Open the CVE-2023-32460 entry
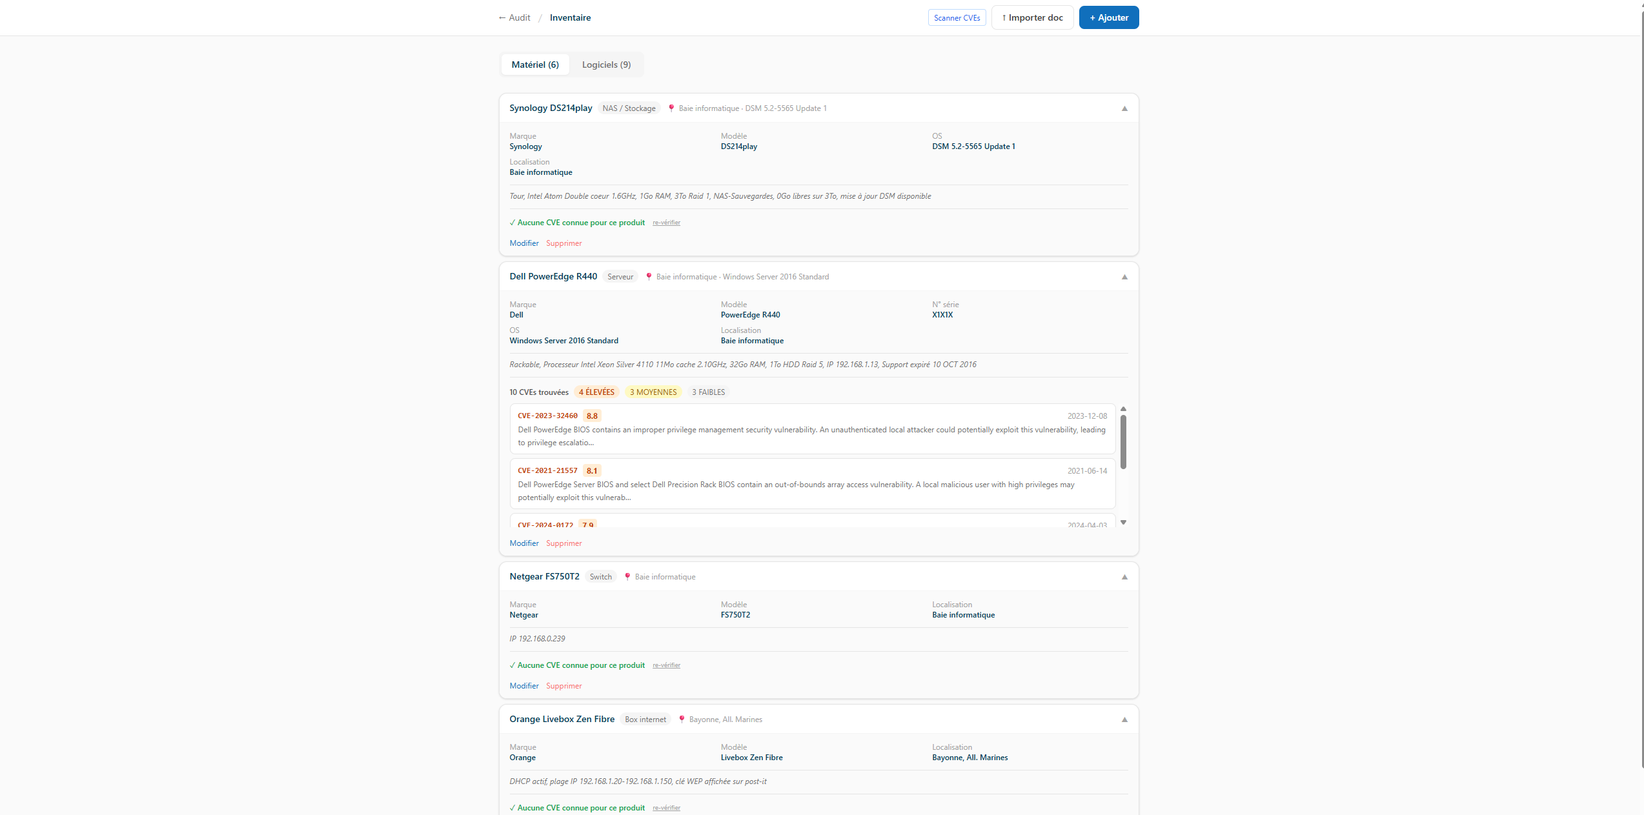 coord(812,429)
